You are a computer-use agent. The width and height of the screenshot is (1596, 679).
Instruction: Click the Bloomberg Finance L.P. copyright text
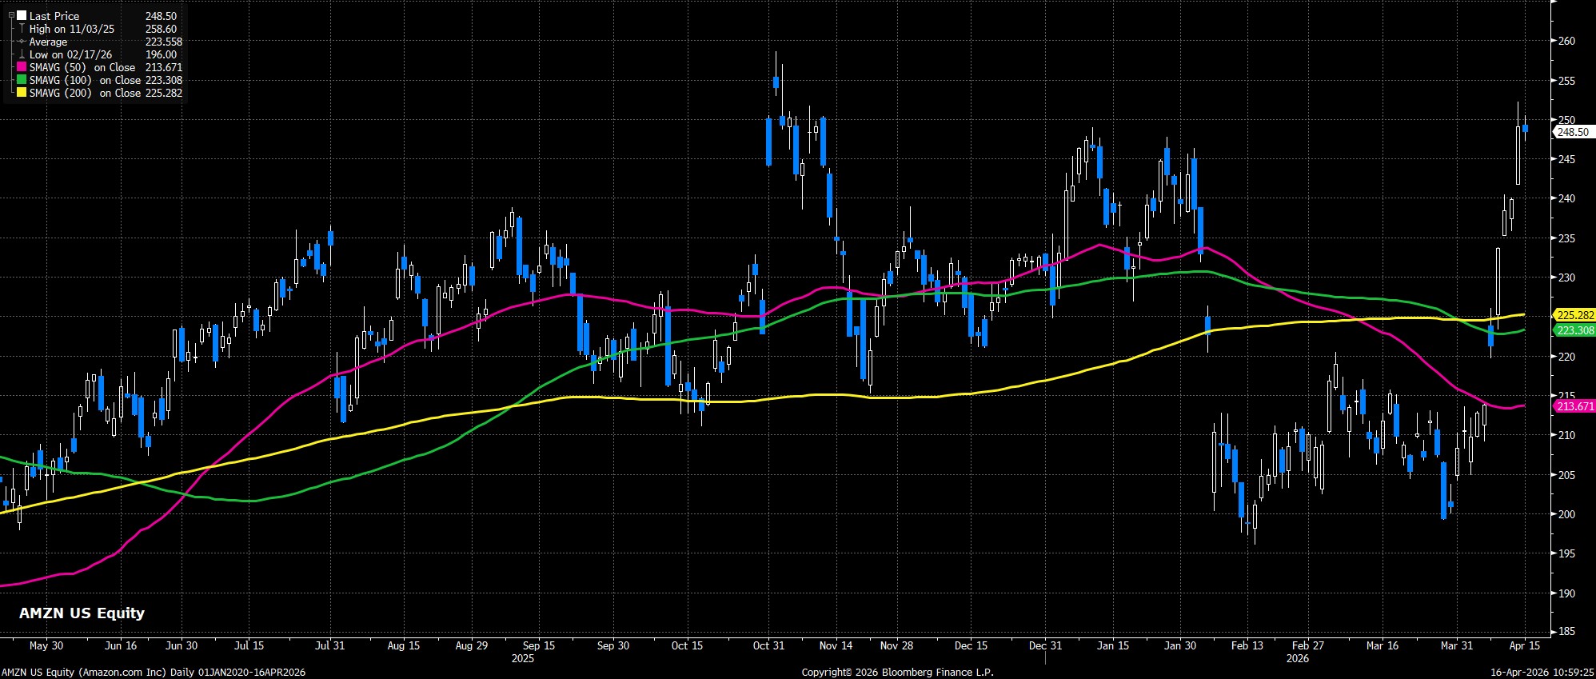[897, 673]
